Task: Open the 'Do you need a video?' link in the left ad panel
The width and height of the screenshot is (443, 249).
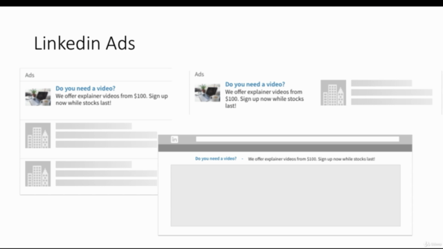Action: click(x=85, y=89)
